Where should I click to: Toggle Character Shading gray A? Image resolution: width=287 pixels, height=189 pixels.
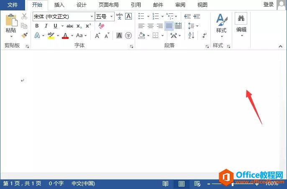(119, 35)
